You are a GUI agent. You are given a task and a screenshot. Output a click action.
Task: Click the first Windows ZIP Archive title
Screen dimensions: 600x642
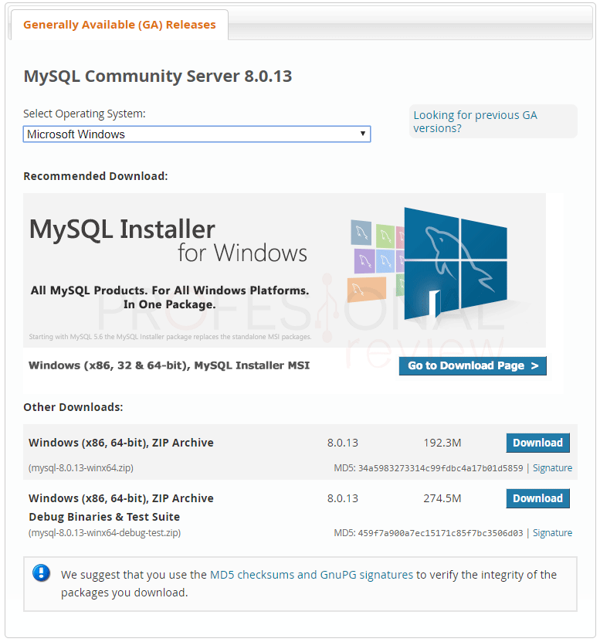(121, 443)
